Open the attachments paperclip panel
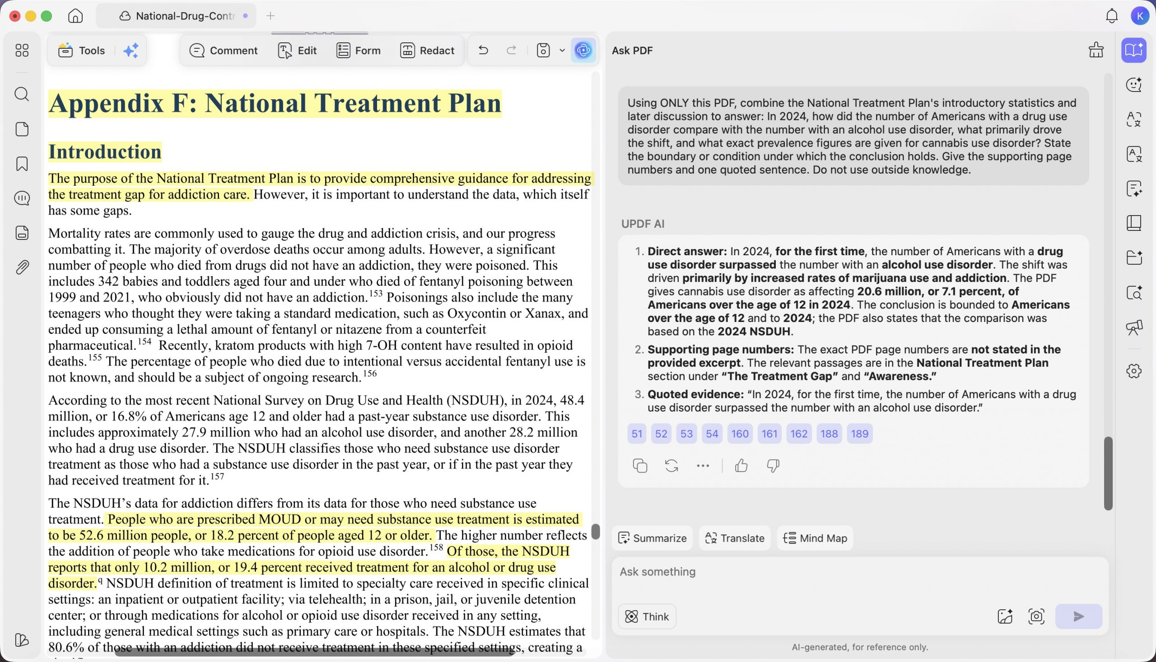 [22, 267]
